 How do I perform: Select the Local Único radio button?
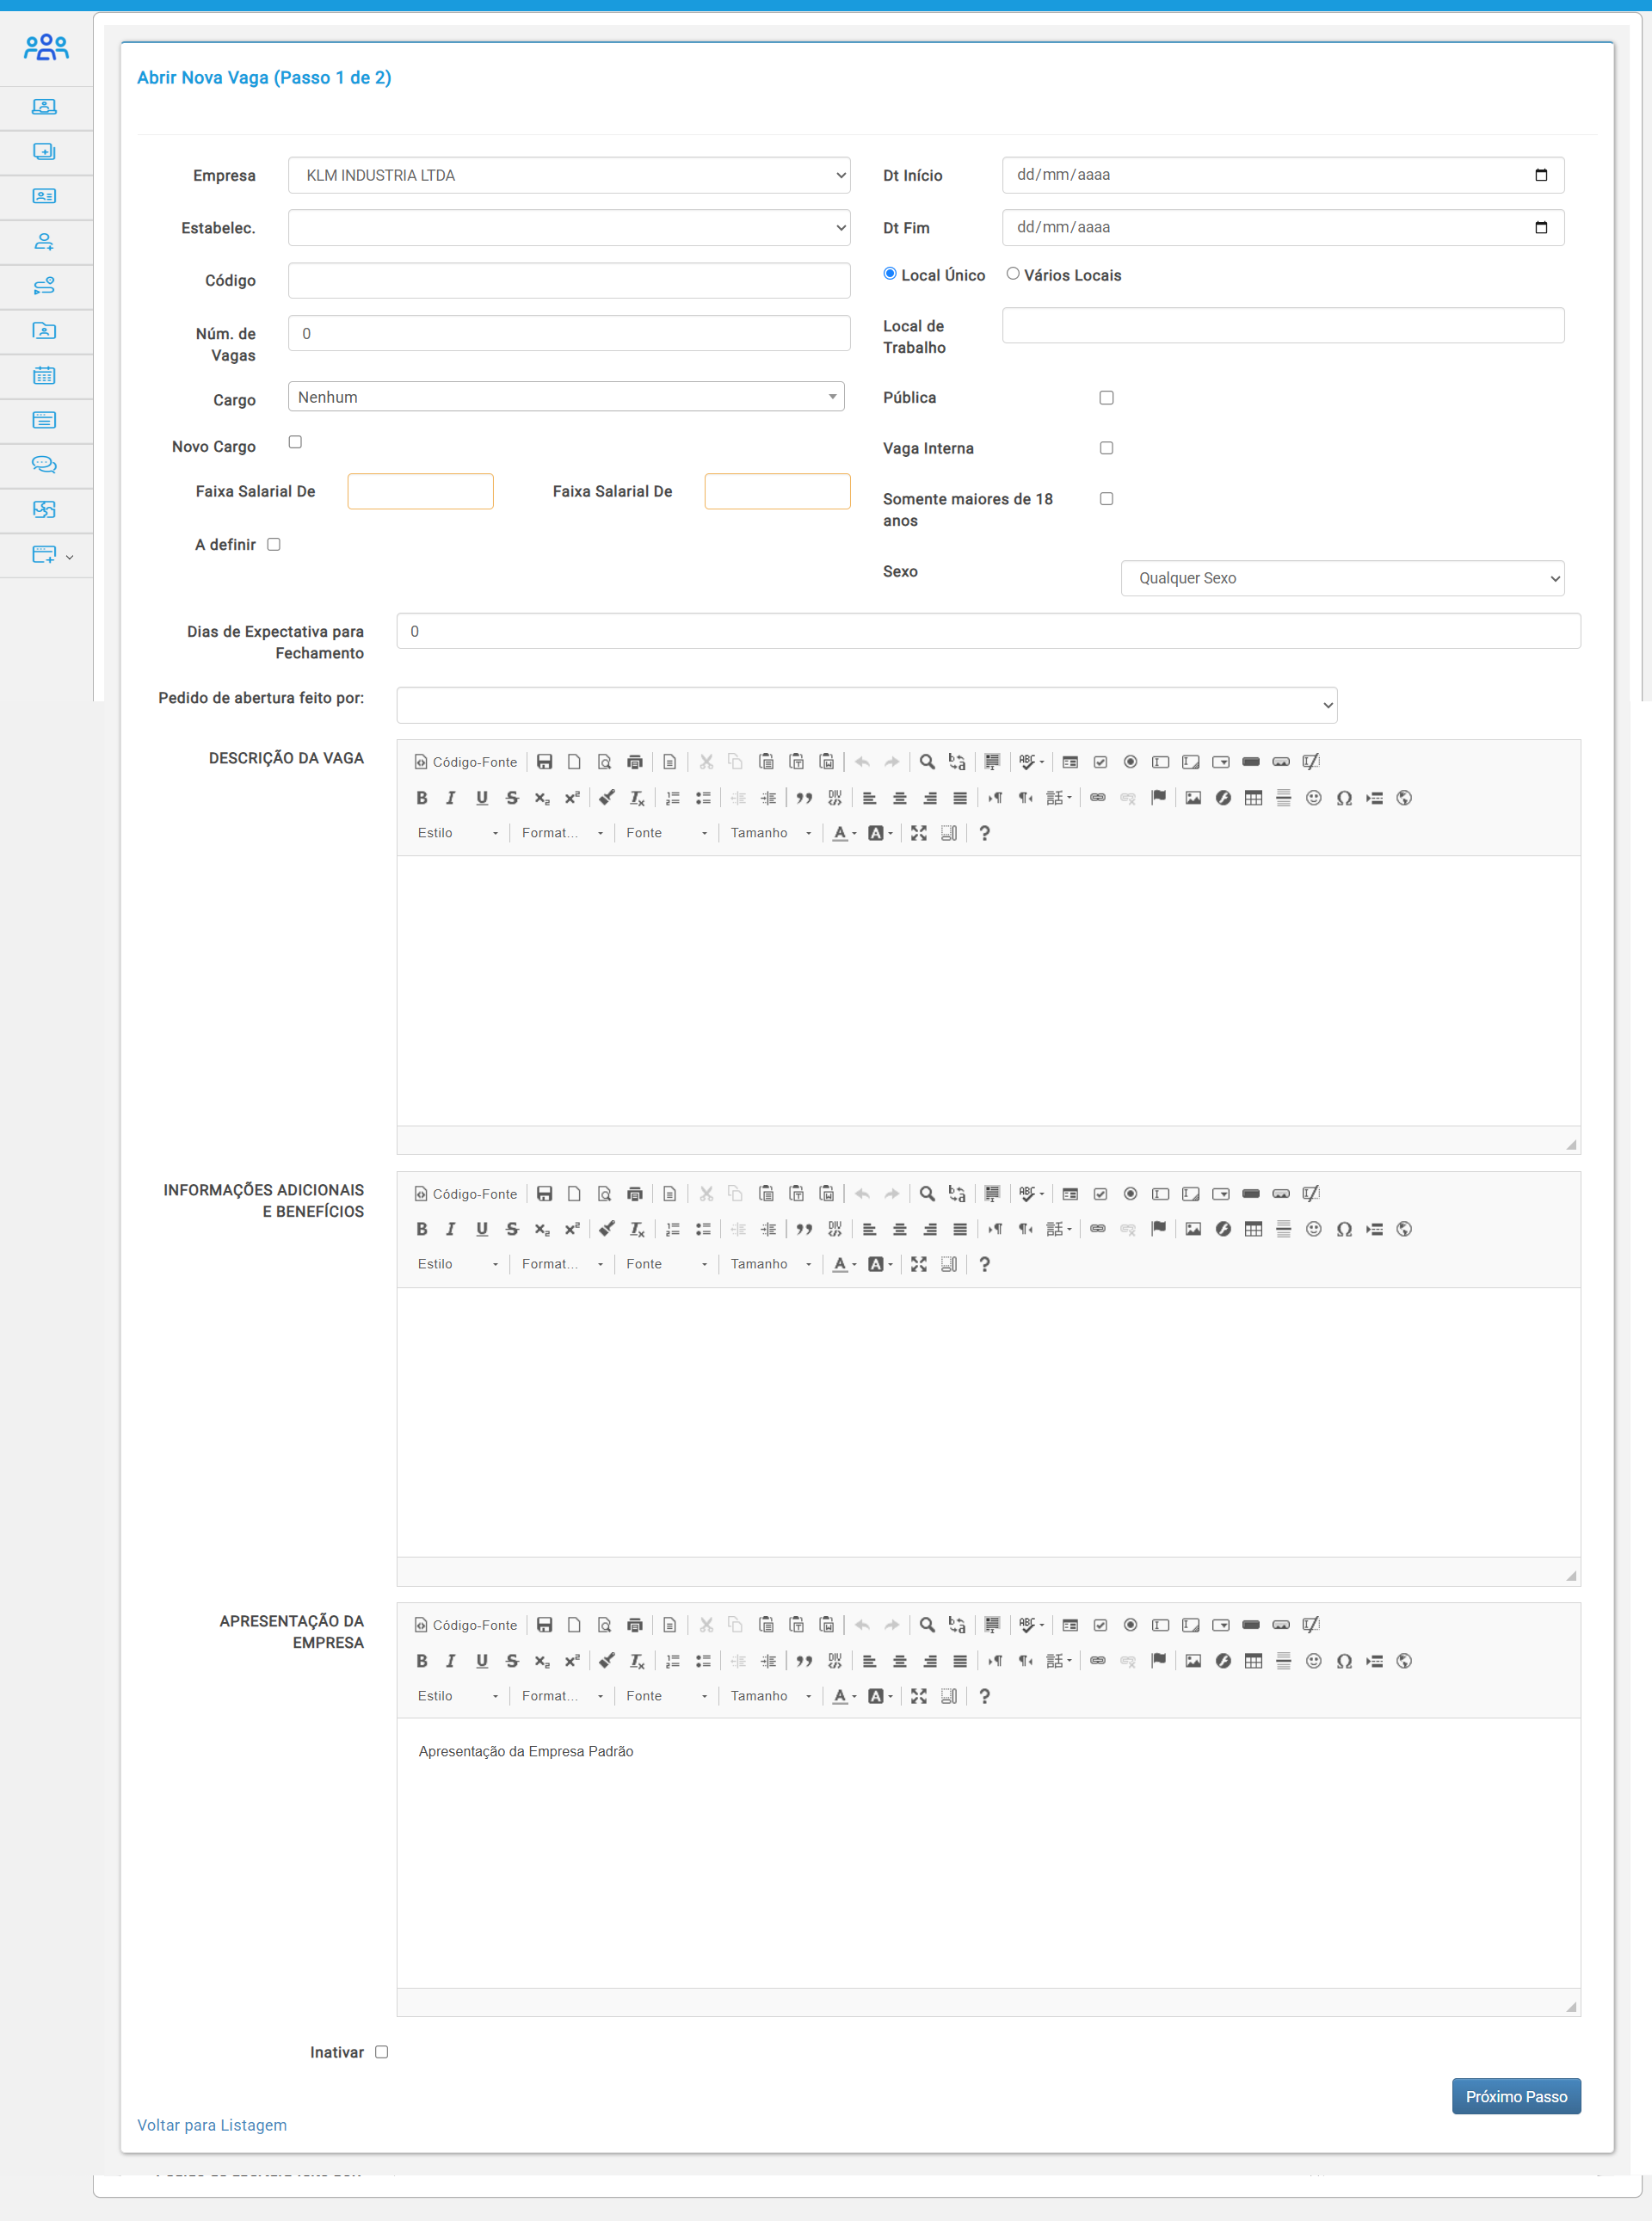pos(890,274)
